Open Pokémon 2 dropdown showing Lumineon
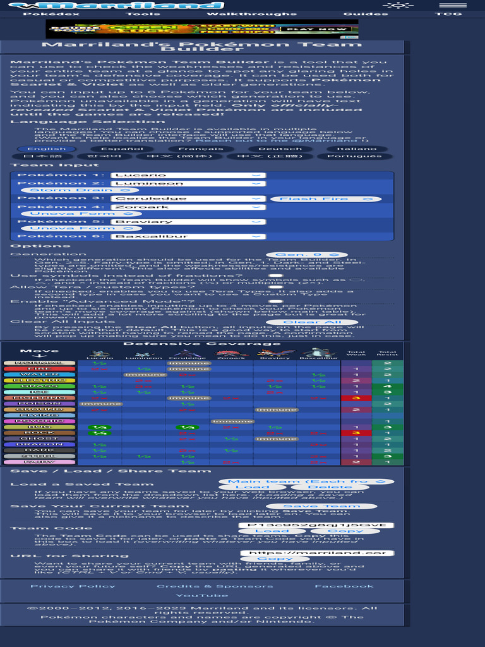Screen dimensions: 485x647 [x=188, y=184]
